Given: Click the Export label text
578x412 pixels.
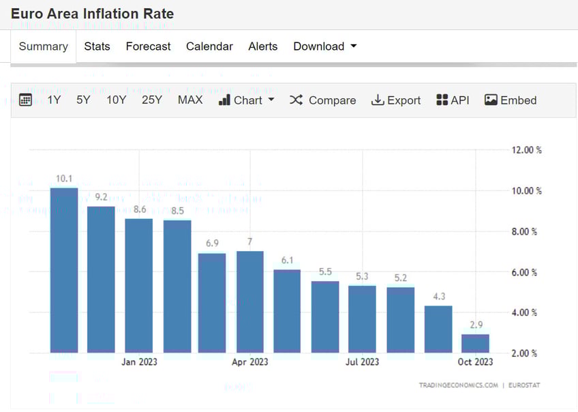Looking at the screenshot, I should (404, 100).
